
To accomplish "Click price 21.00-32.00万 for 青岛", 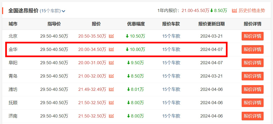I will 92,76.
